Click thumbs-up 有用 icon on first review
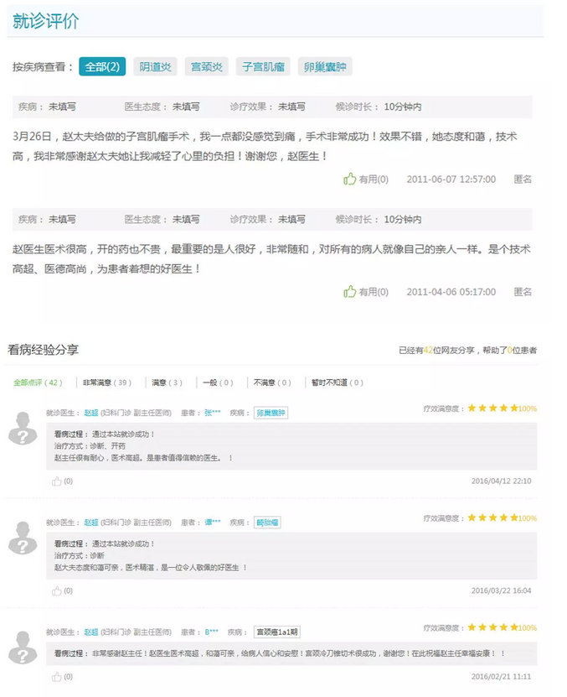The width and height of the screenshot is (567, 697). 350,179
